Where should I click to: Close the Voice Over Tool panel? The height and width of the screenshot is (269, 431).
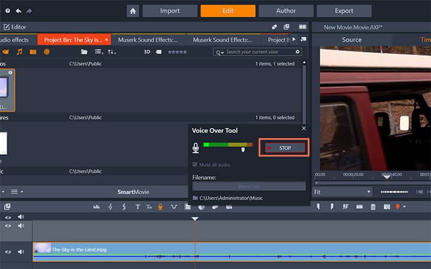[303, 128]
